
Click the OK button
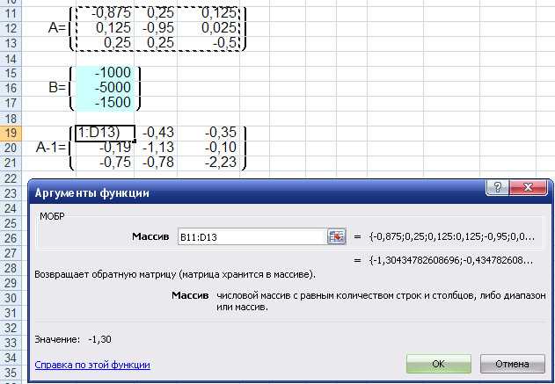tap(439, 364)
